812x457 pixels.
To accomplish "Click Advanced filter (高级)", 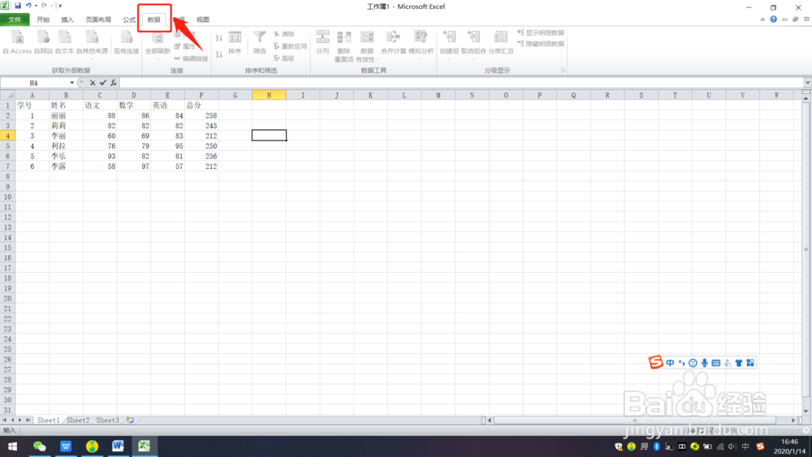I will click(283, 58).
